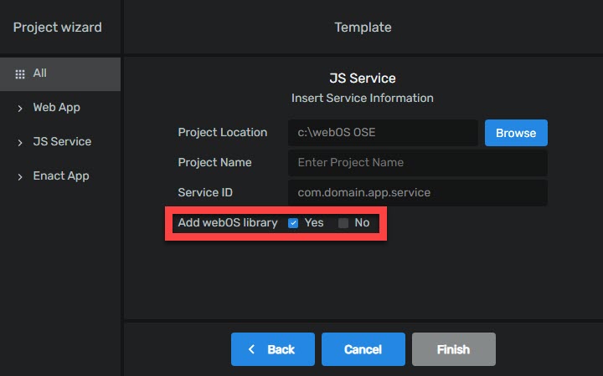Expand the JS Service chevron

point(19,143)
